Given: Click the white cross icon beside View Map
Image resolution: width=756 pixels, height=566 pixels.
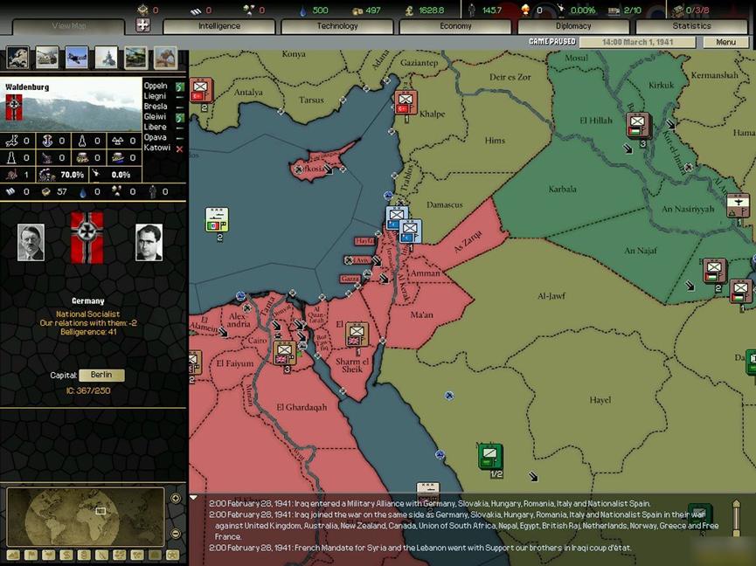Looking at the screenshot, I should tap(142, 25).
